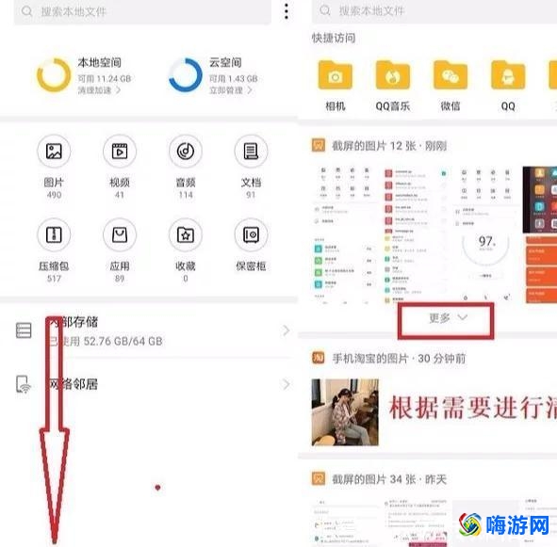Tap the 快捷访问 section title

tap(334, 38)
